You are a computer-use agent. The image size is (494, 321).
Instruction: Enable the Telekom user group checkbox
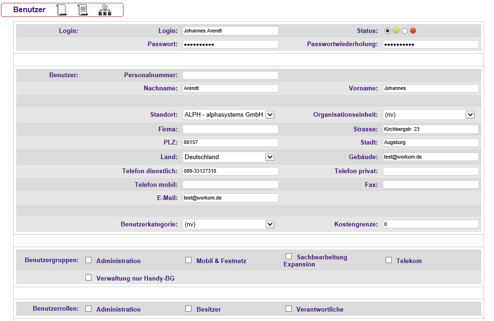coord(388,260)
